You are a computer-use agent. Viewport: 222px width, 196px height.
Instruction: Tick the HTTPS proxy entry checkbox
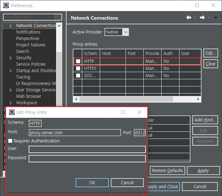[78, 69]
